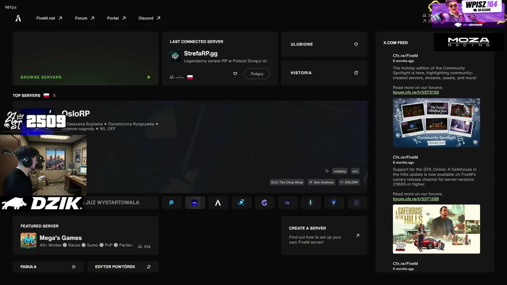507x285 pixels.
Task: Click the heart icon on Ulubione
Action: [356, 44]
